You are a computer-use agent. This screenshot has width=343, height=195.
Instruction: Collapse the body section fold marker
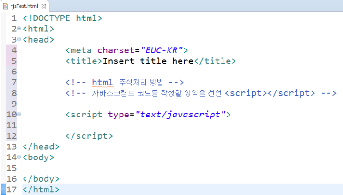click(x=19, y=157)
